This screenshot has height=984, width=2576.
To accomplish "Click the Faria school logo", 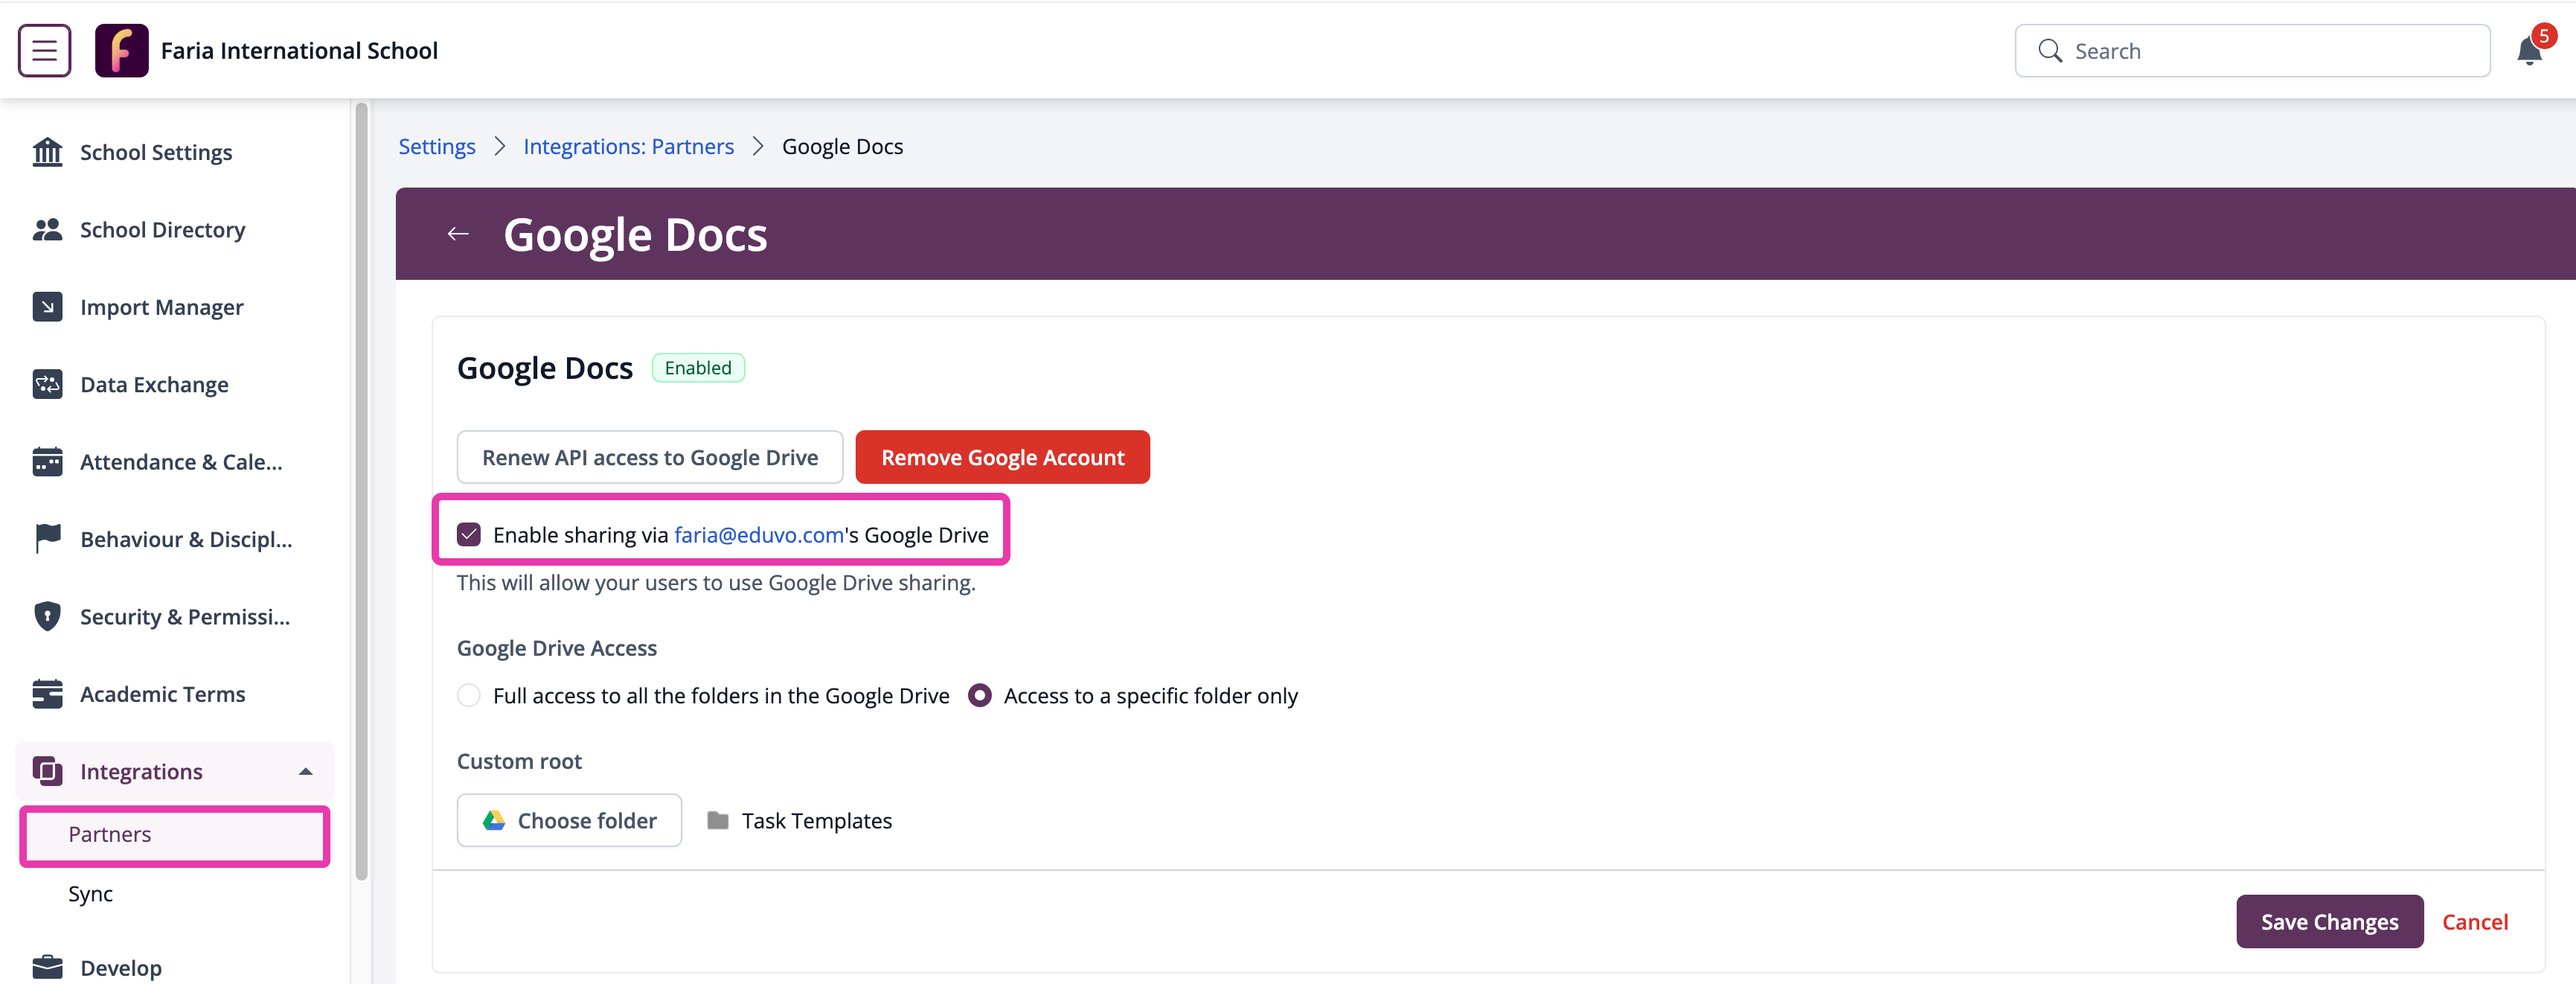I will click(122, 50).
